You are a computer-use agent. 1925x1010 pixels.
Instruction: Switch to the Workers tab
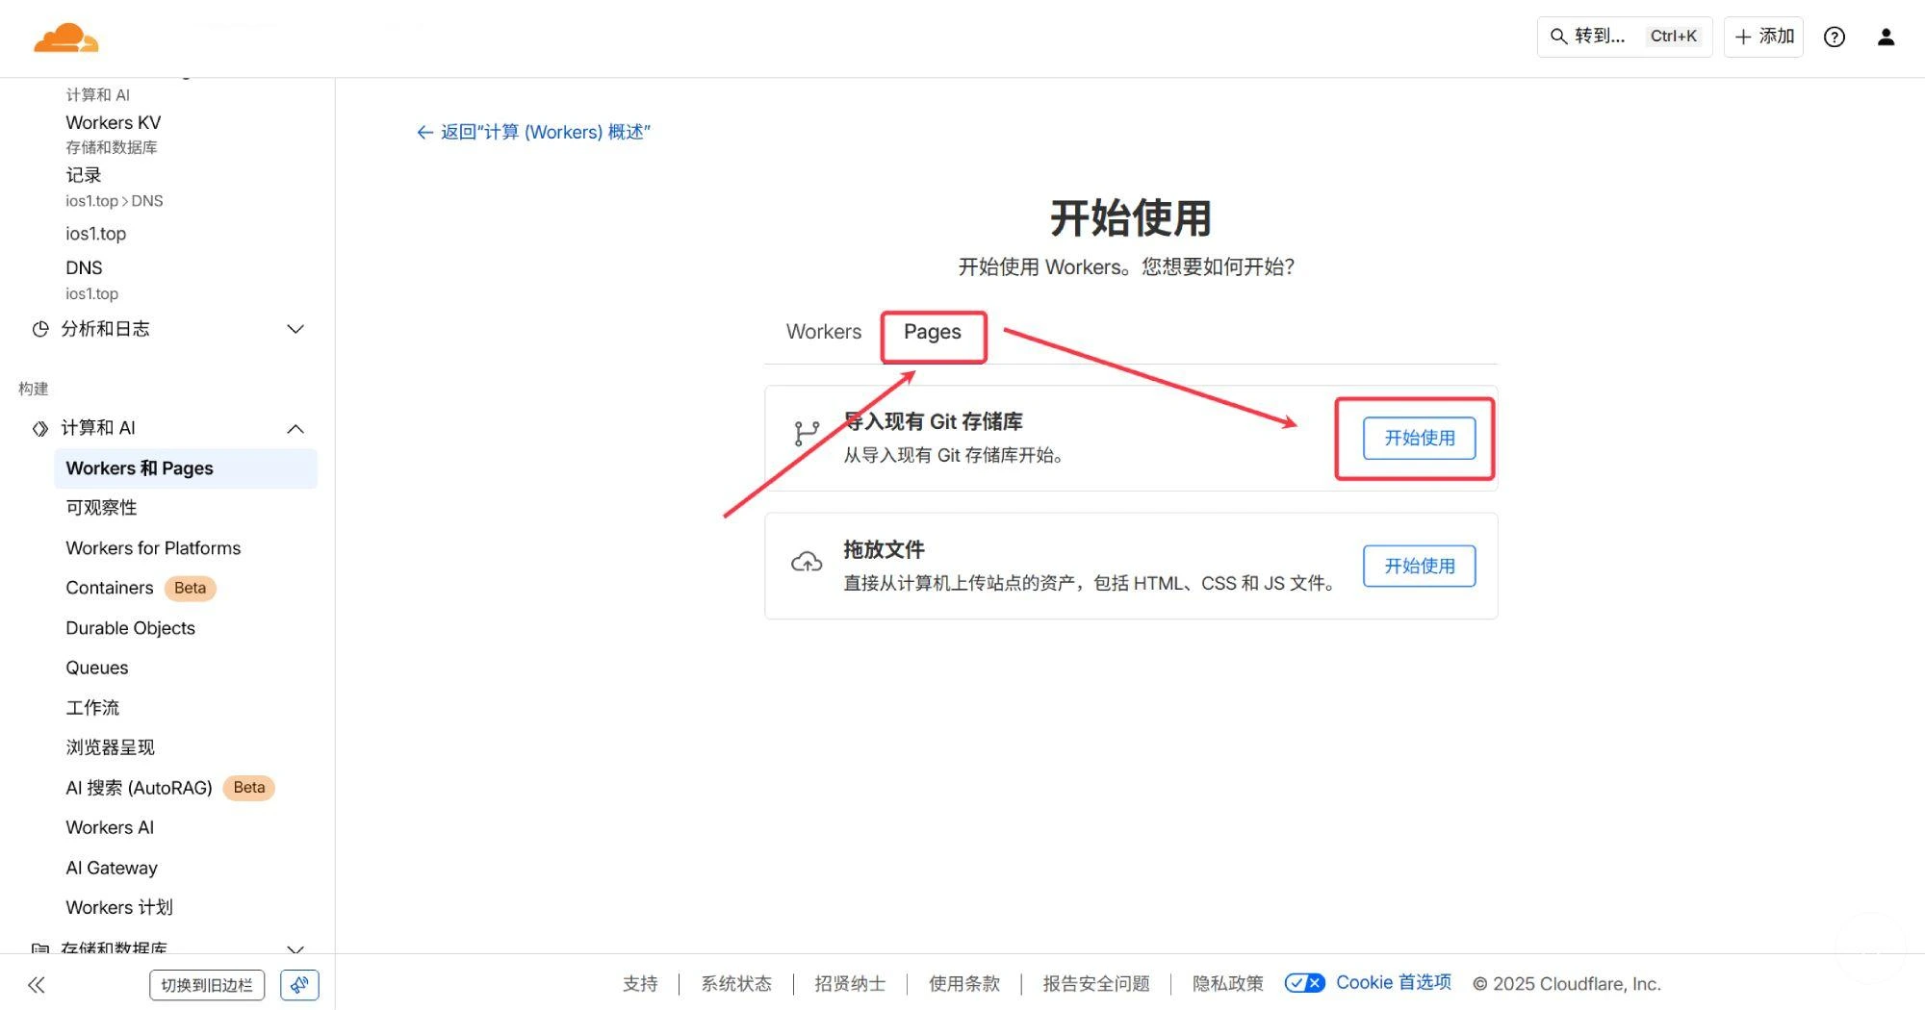823,332
